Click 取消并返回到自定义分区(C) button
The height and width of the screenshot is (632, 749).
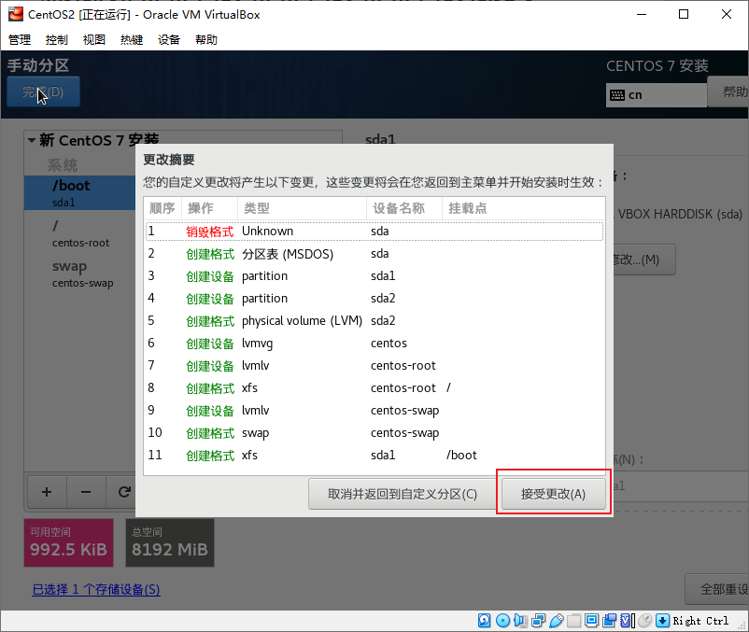click(x=402, y=494)
